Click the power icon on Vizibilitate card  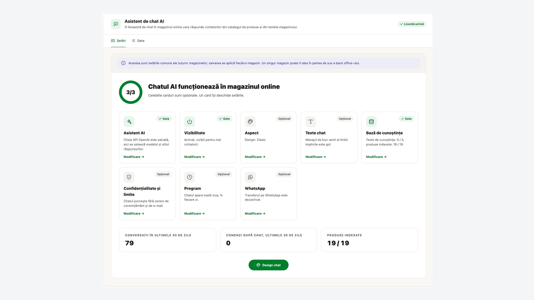190,122
